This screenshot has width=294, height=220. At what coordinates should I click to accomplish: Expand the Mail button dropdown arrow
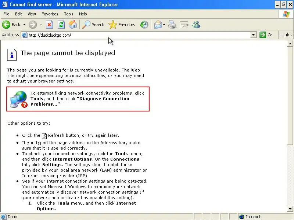[x=164, y=25]
